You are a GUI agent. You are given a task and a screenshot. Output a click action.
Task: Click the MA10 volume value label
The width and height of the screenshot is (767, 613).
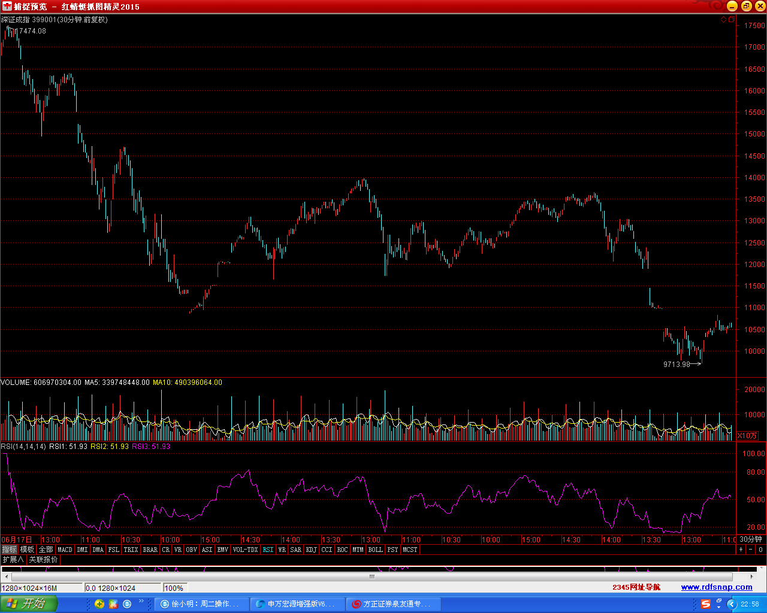click(x=188, y=382)
